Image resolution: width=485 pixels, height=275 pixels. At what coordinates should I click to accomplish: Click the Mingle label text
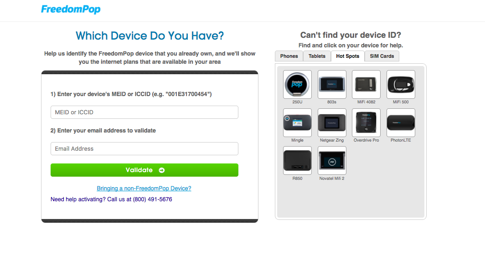[x=297, y=140]
